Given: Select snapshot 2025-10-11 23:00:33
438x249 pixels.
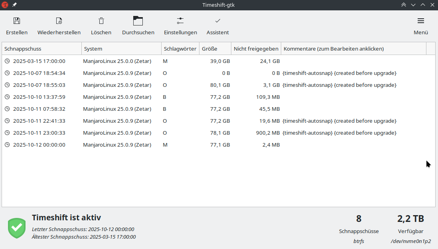Looking at the screenshot, I should [39, 133].
